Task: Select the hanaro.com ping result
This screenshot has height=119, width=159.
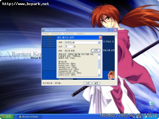Action: (67, 65)
